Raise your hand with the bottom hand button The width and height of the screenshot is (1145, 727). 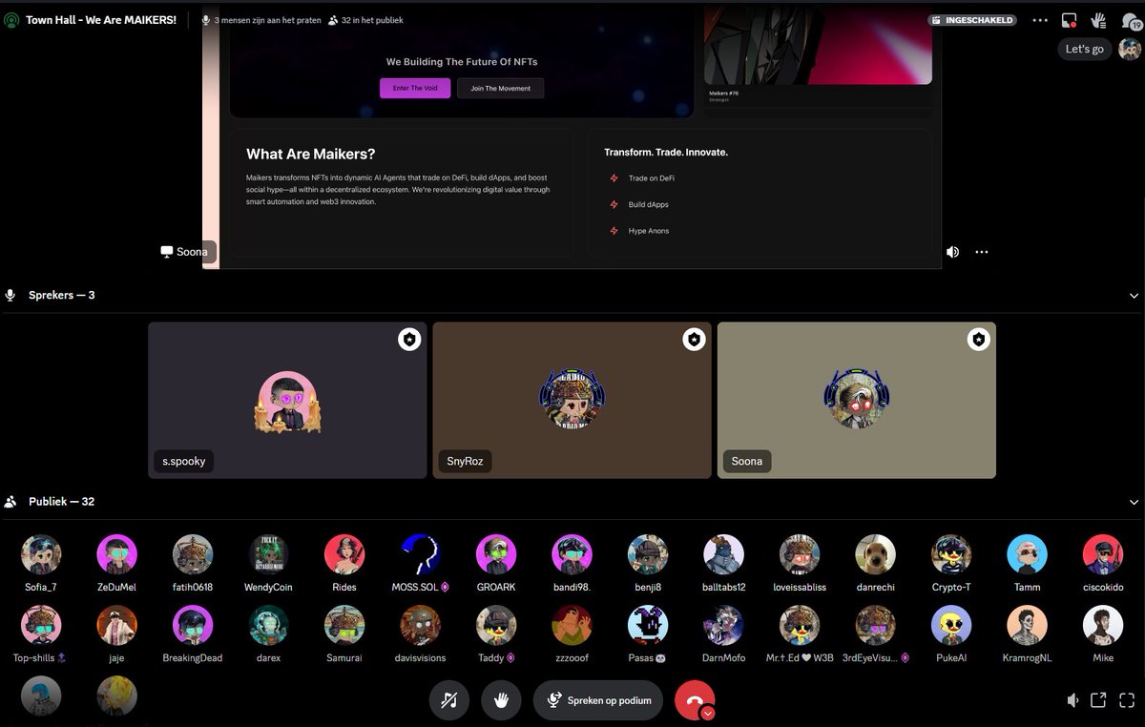coord(501,700)
